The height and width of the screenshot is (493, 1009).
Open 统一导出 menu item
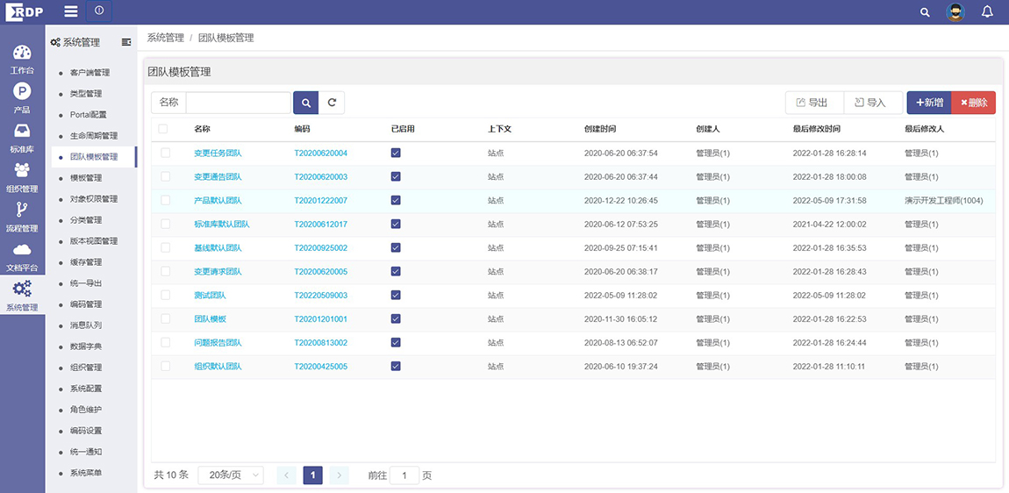tap(86, 283)
